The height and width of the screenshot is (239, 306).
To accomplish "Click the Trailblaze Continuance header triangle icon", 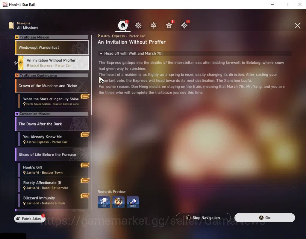I will 17,75.
